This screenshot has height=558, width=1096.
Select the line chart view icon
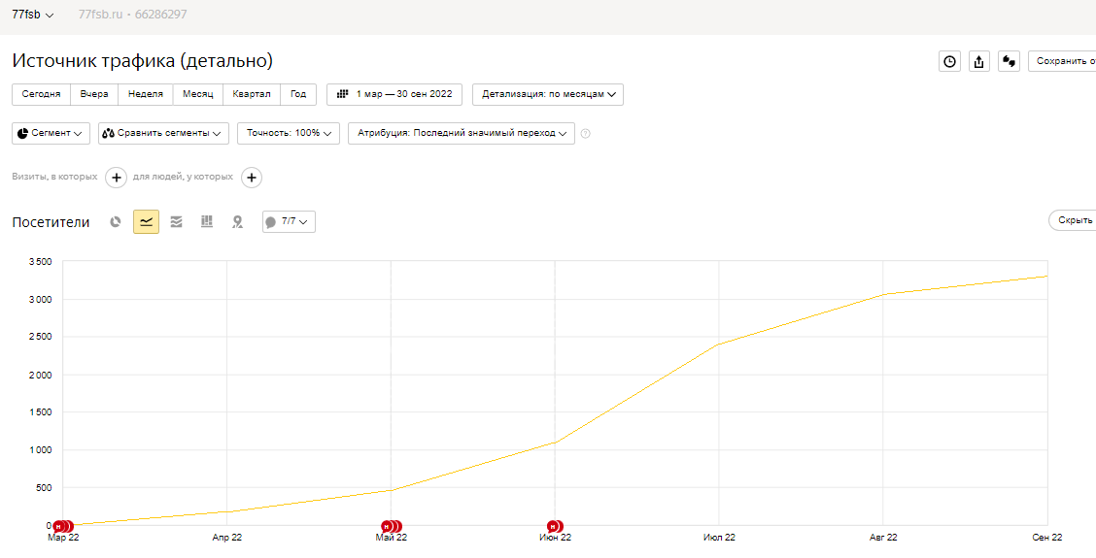pyautogui.click(x=146, y=222)
